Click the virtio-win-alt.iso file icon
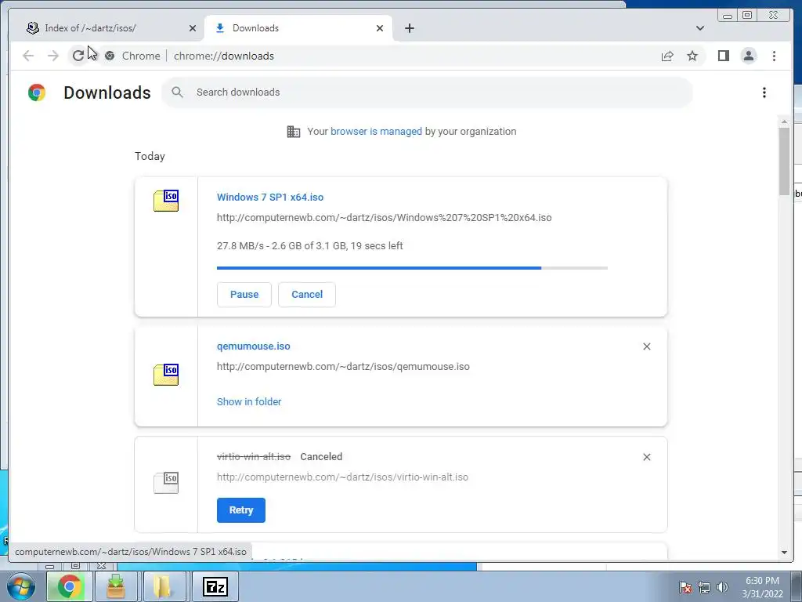 pos(166,483)
